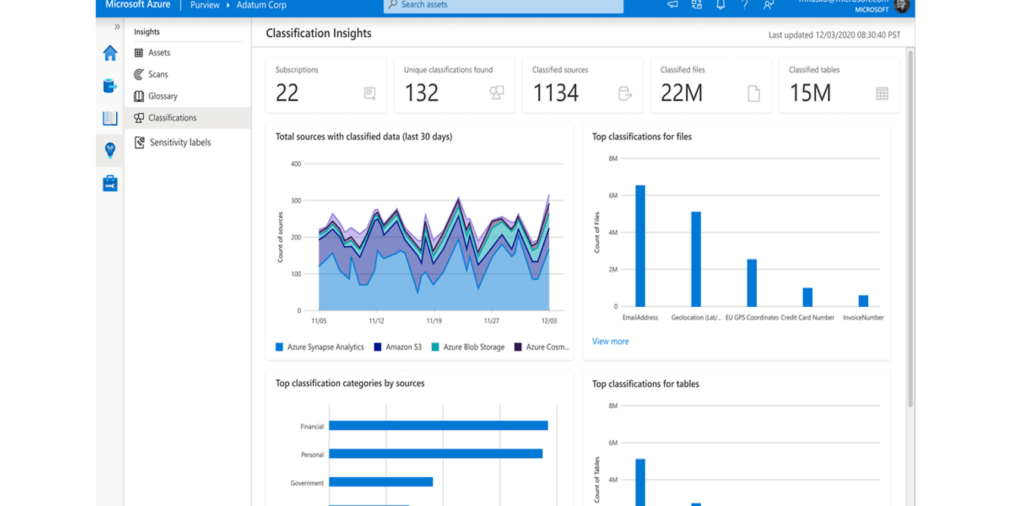Viewport: 1013px width, 506px height.
Task: Click the Classified sources tile icon
Action: [624, 93]
